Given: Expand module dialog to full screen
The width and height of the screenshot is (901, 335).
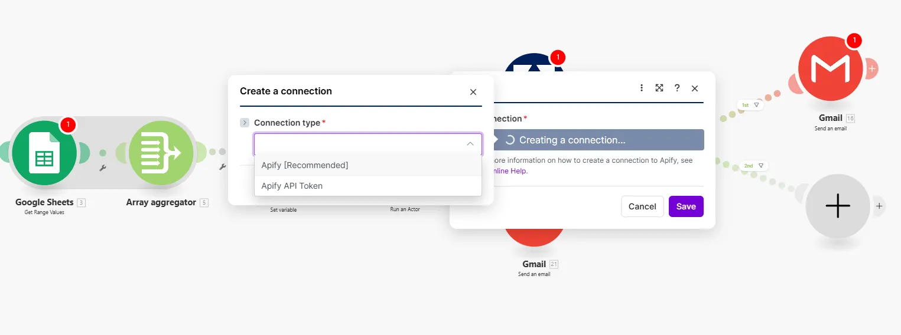Looking at the screenshot, I should (659, 88).
